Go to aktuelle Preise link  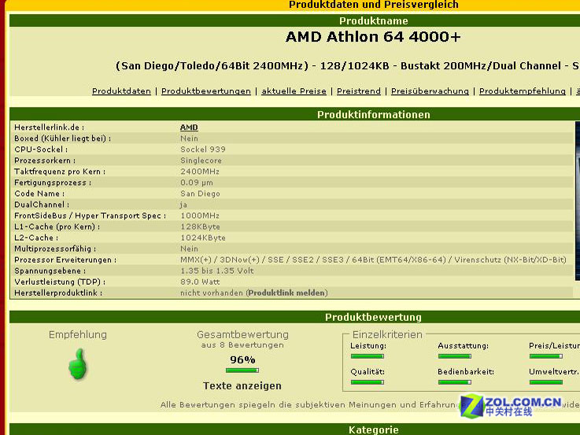[x=294, y=91]
